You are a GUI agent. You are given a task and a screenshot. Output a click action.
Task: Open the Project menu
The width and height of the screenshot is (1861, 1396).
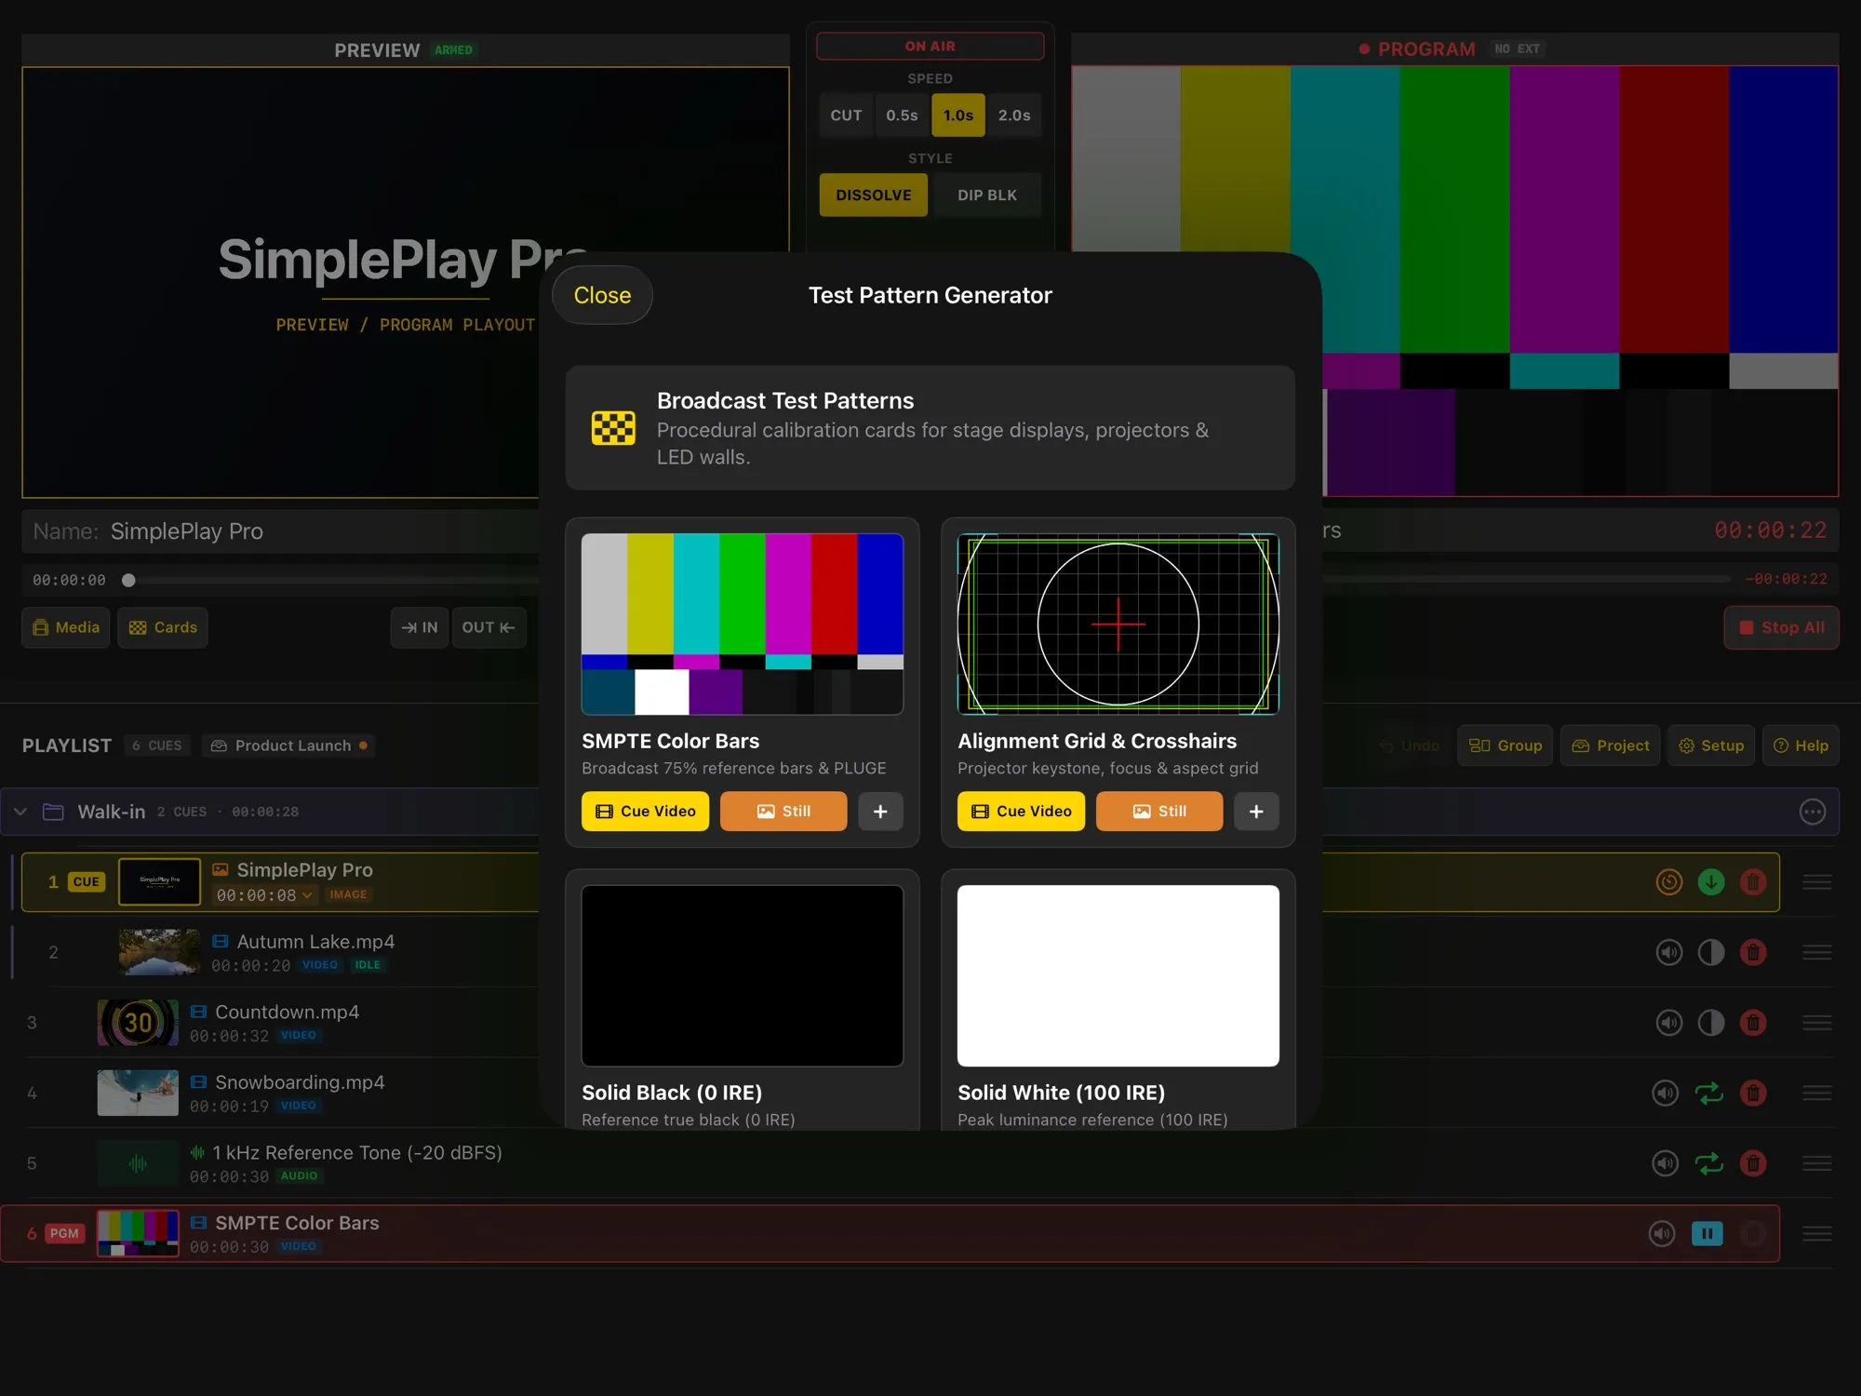tap(1610, 745)
